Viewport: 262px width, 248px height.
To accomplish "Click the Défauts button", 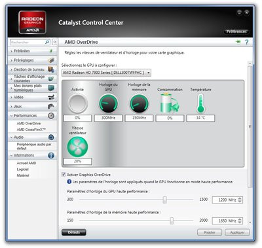I will coord(74,232).
